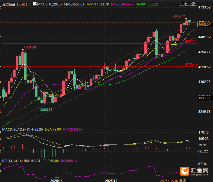The width and height of the screenshot is (213, 182).
Task: Open the 日线 timeframe selector
Action: click(22, 4)
